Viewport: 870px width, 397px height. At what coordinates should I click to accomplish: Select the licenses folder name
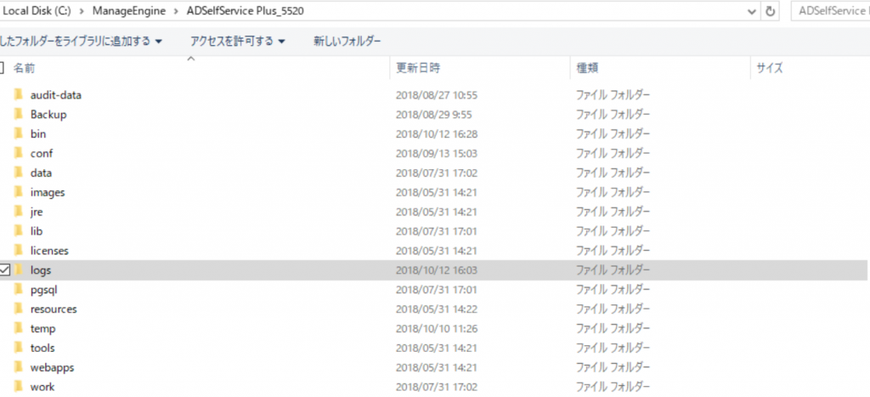[49, 251]
